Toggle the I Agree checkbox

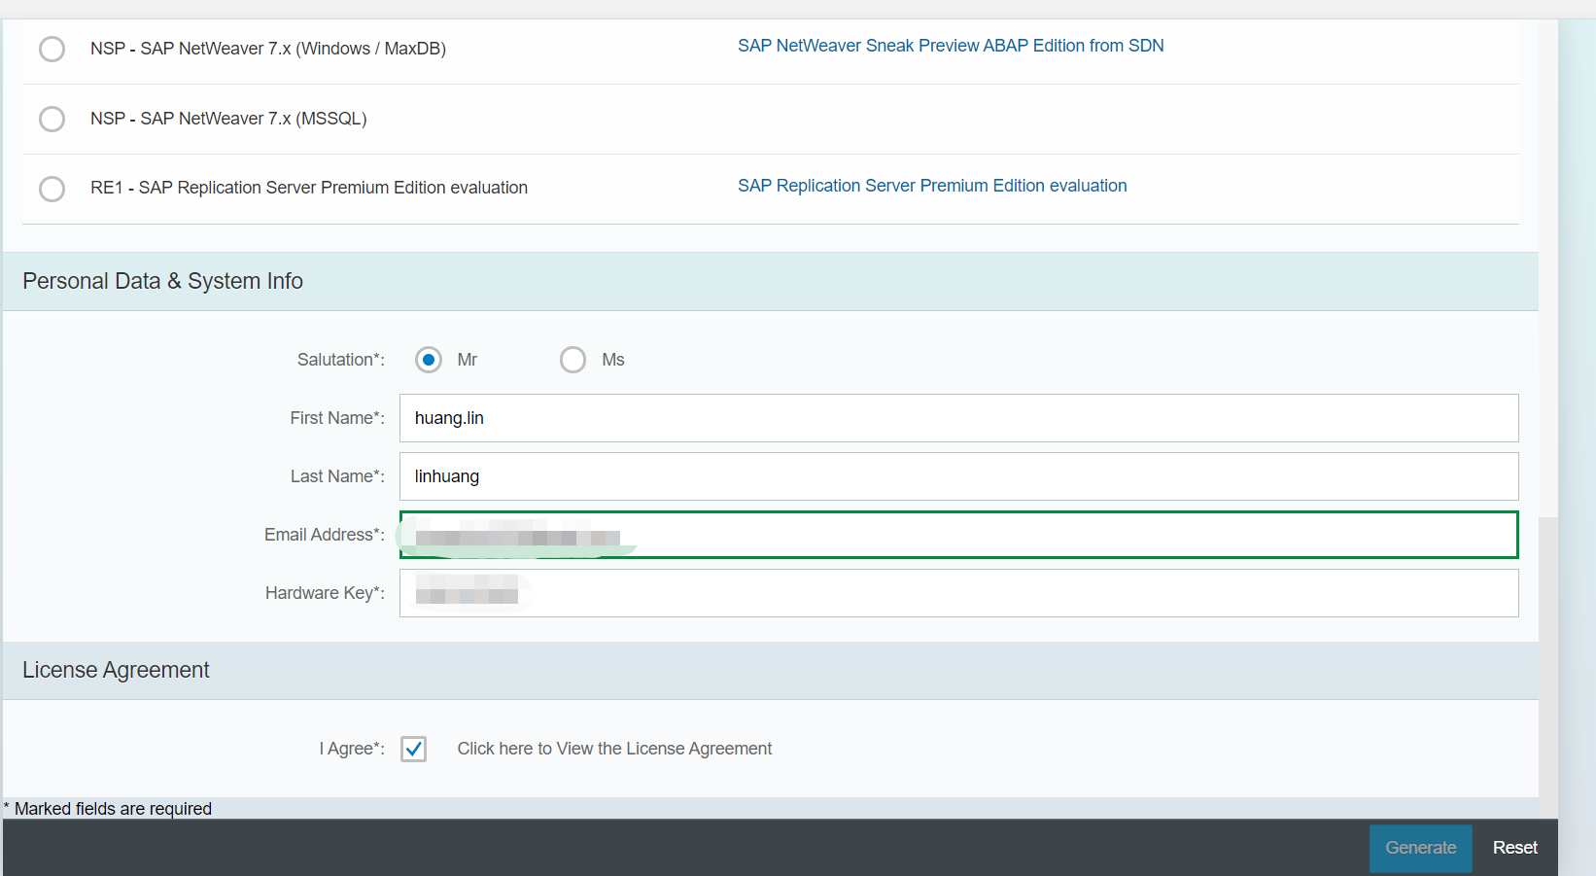coord(413,749)
